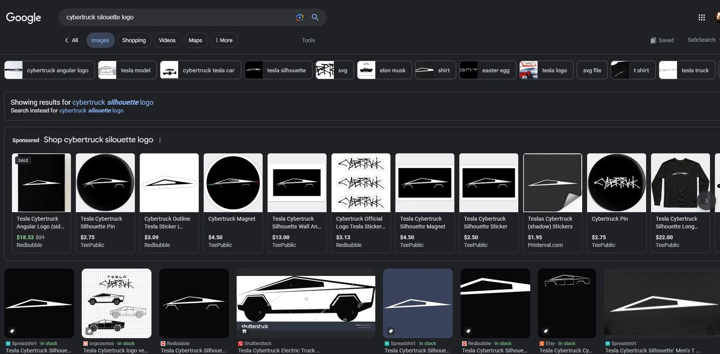Click product tag icon on first Spreadshirt result
720x354 pixels.
pos(12,331)
